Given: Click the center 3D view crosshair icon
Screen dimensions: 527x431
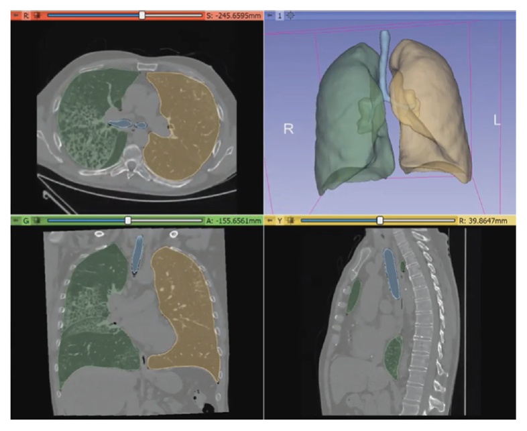Looking at the screenshot, I should pyautogui.click(x=290, y=14).
